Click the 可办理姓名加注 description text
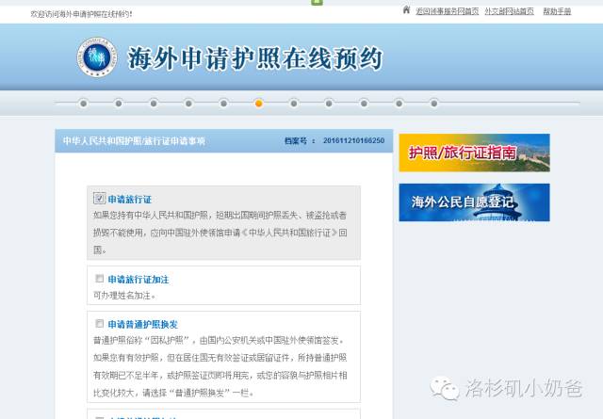 tap(124, 296)
